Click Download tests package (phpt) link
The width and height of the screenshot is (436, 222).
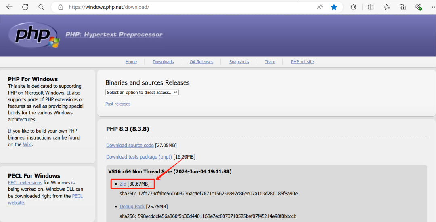click(139, 157)
